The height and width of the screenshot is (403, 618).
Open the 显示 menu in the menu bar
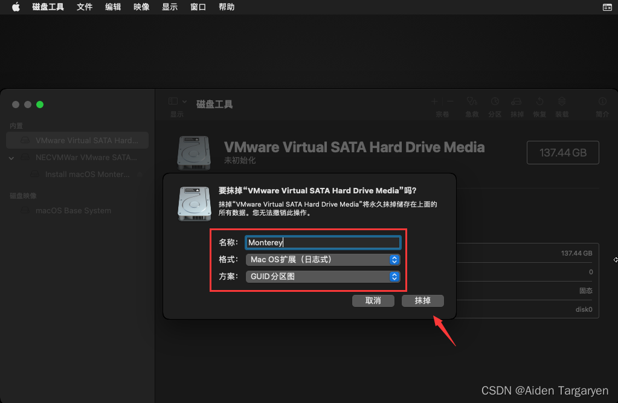[x=170, y=7]
